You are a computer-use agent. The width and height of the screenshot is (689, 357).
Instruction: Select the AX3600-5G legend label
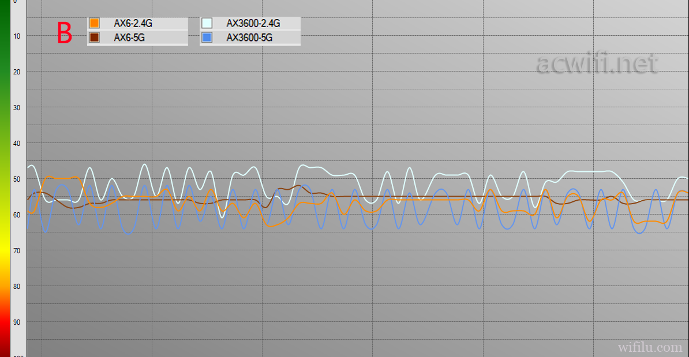[249, 37]
